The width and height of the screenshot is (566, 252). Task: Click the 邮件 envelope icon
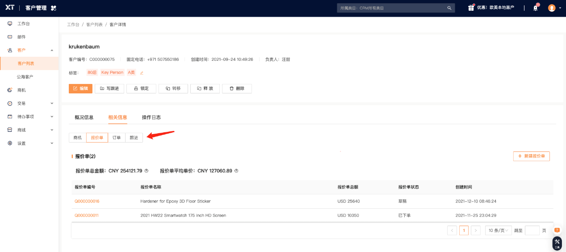pyautogui.click(x=10, y=37)
